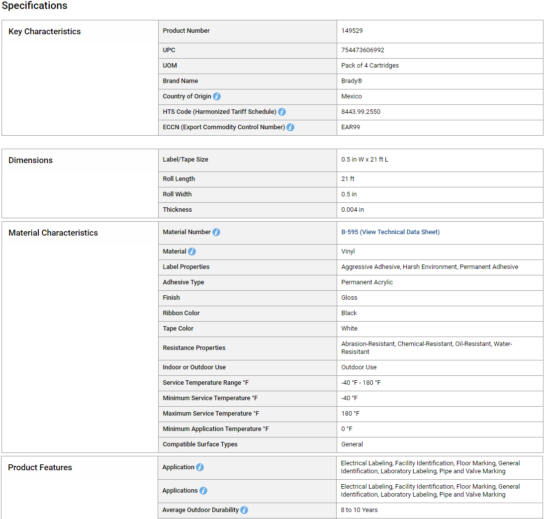Click the Key Characteristics section heading
This screenshot has height=519, width=546.
[45, 32]
